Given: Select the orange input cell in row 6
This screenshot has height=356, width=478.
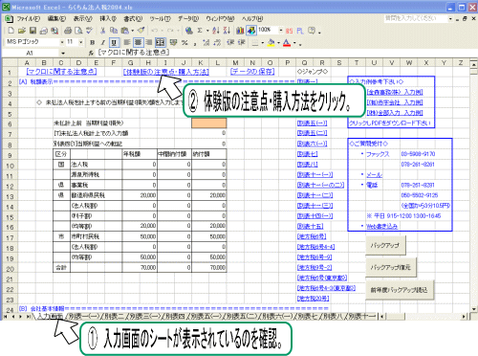Looking at the screenshot, I should (x=209, y=122).
